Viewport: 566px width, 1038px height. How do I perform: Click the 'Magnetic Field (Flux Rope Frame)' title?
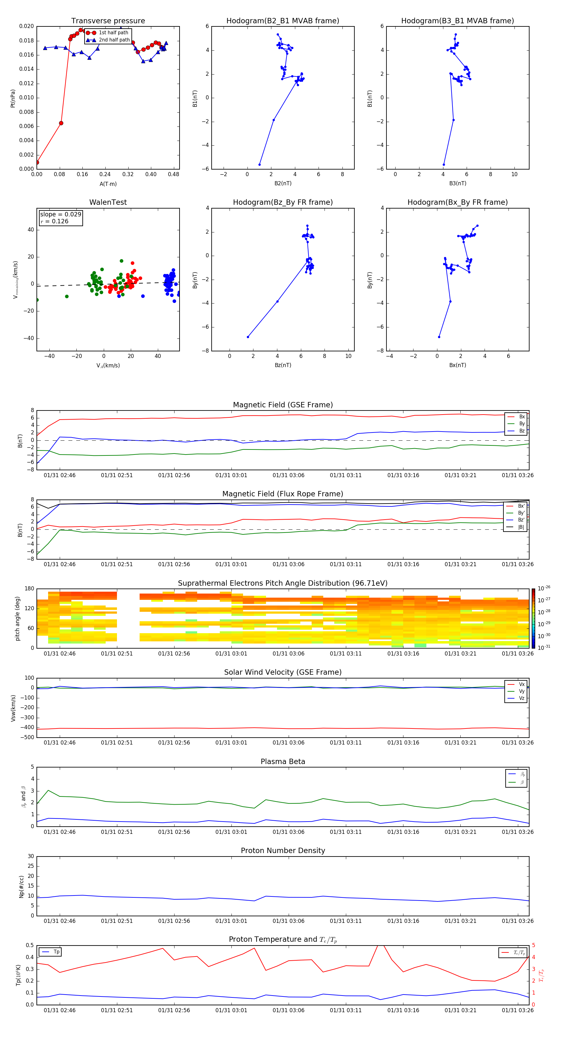point(283,494)
